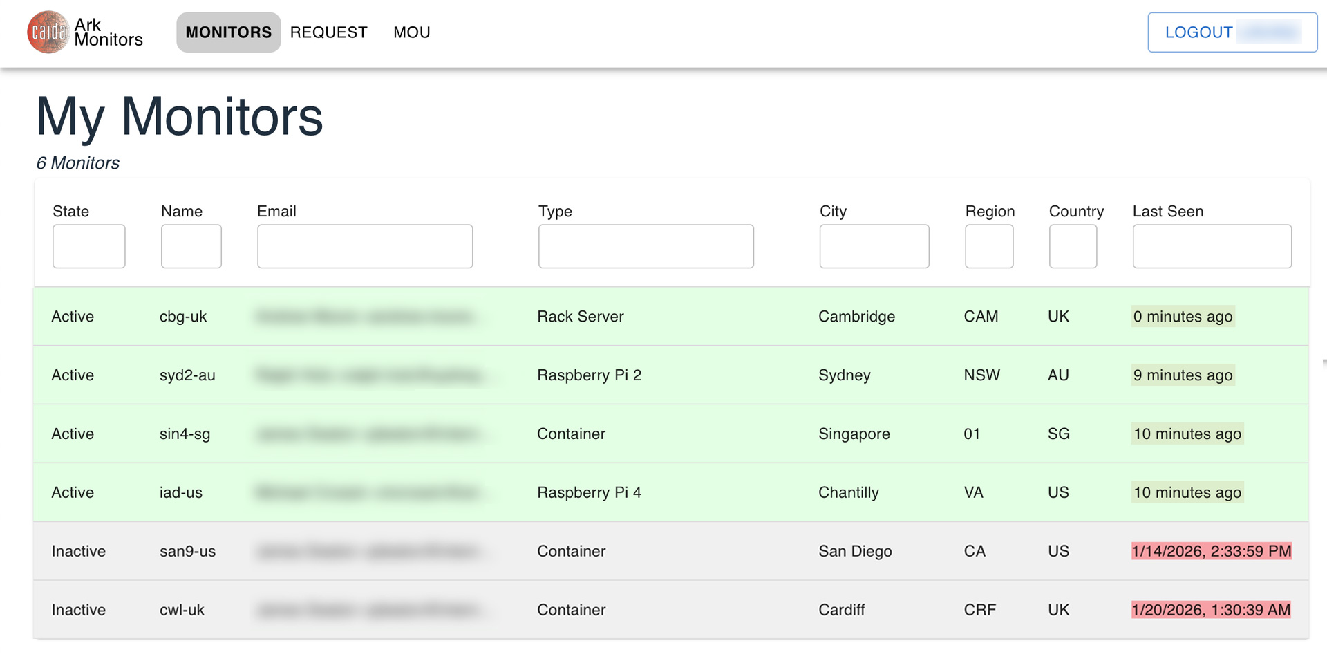This screenshot has height=661, width=1327.
Task: Click the Raspberry Pi 4 type cell
Action: point(590,493)
